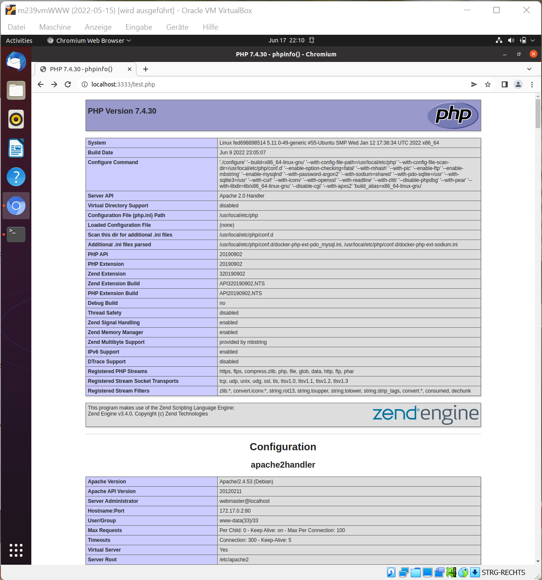542x580 pixels.
Task: Open the Terminal from the dock
Action: (16, 234)
